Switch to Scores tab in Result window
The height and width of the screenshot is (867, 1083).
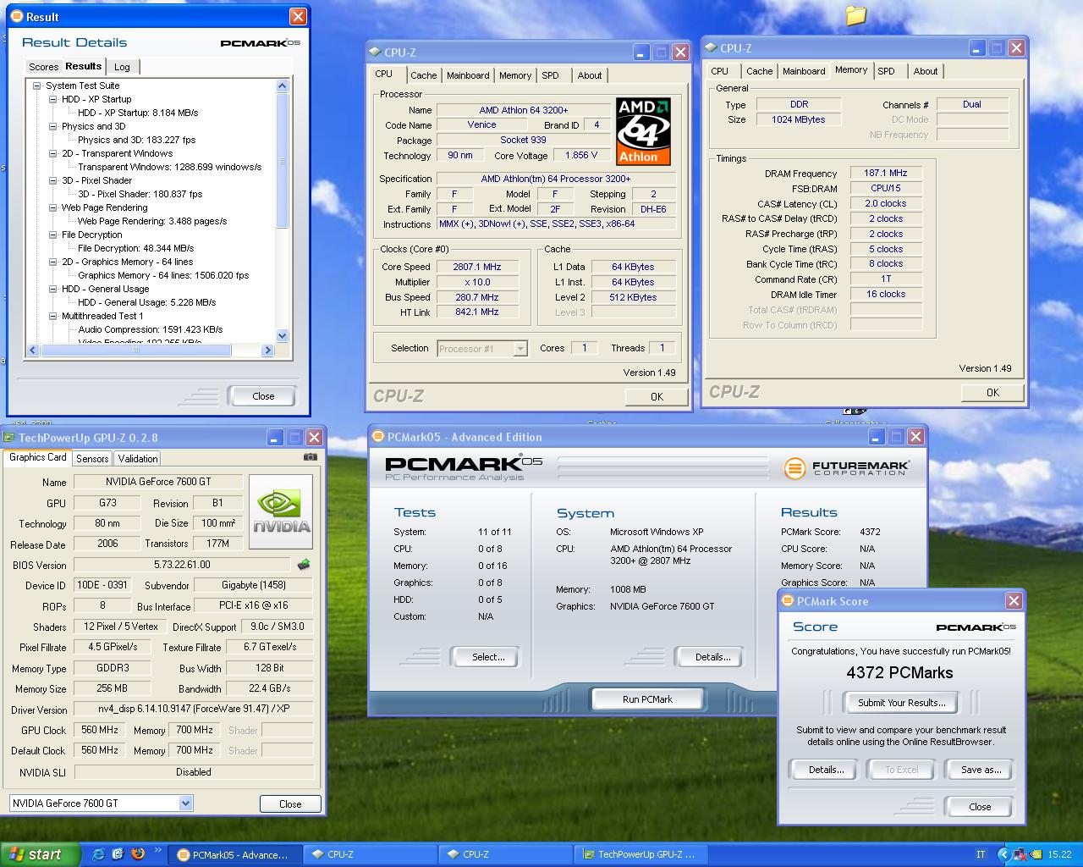[x=43, y=67]
